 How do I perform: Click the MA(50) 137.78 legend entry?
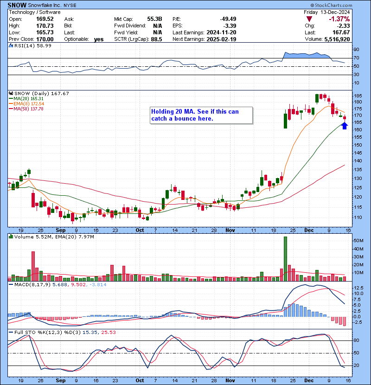26,109
